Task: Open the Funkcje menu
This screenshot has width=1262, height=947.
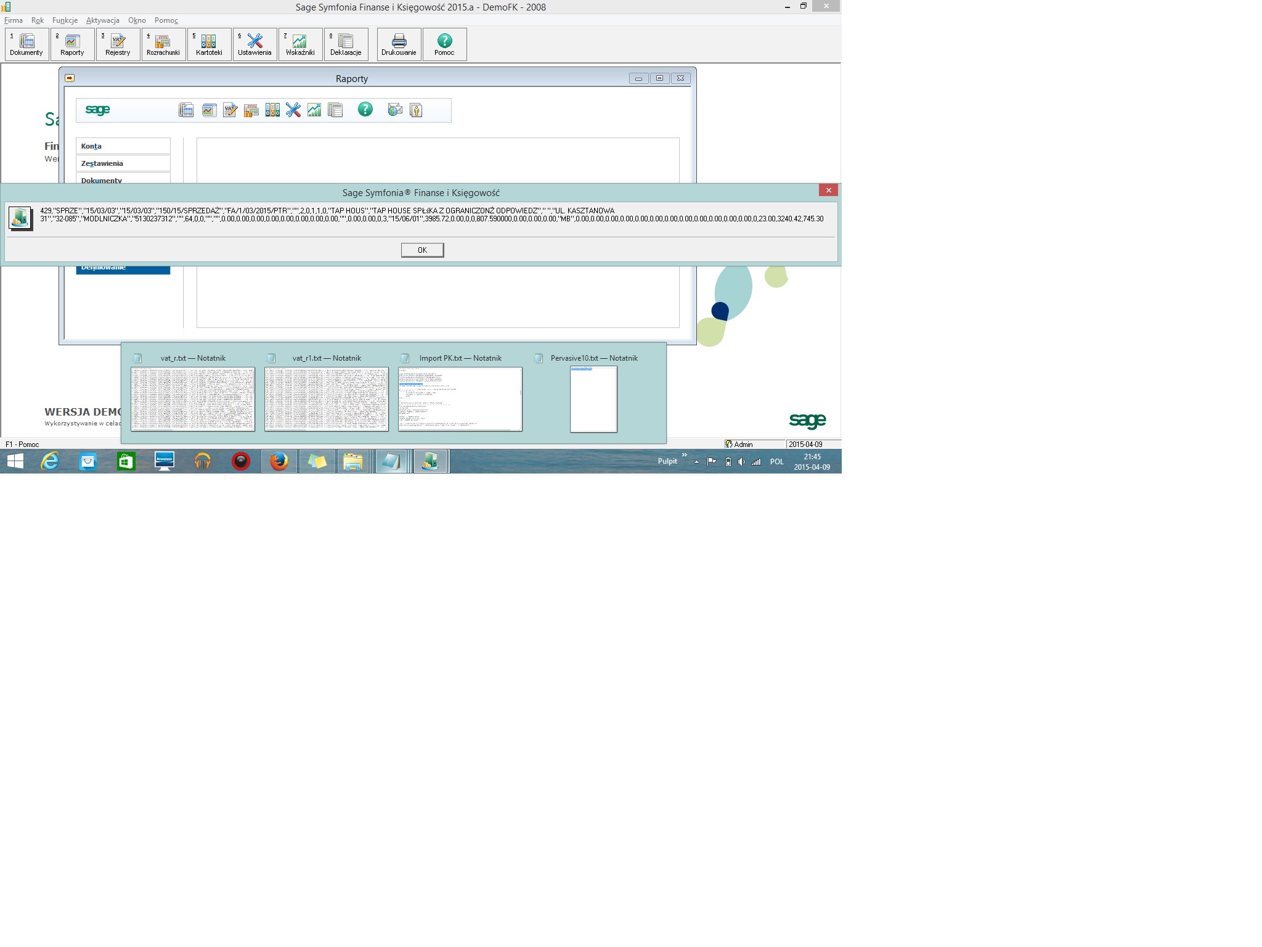Action: click(x=65, y=20)
